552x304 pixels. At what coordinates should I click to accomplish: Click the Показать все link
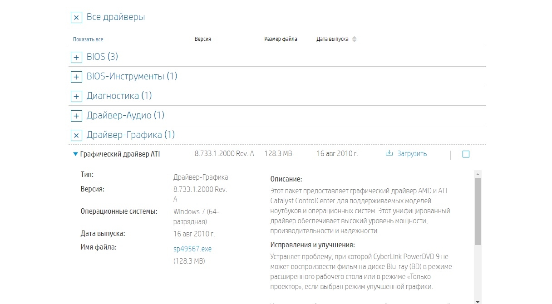coord(88,39)
